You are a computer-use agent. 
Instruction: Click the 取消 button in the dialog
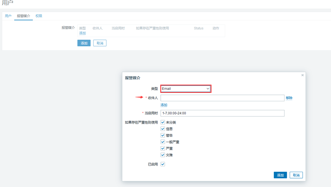tap(296, 175)
